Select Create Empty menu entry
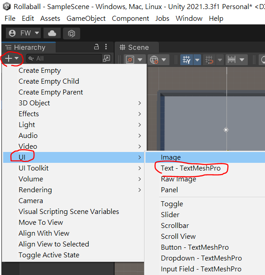The height and width of the screenshot is (275, 265). 40,71
